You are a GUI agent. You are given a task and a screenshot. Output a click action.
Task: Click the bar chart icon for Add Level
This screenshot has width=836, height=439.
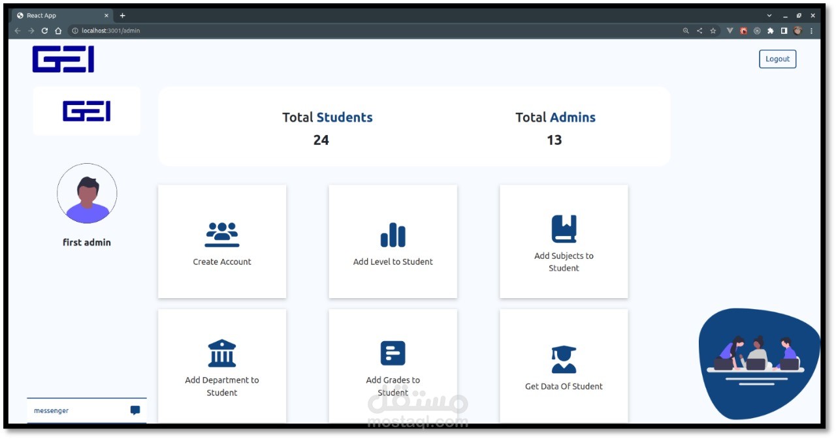click(x=393, y=235)
